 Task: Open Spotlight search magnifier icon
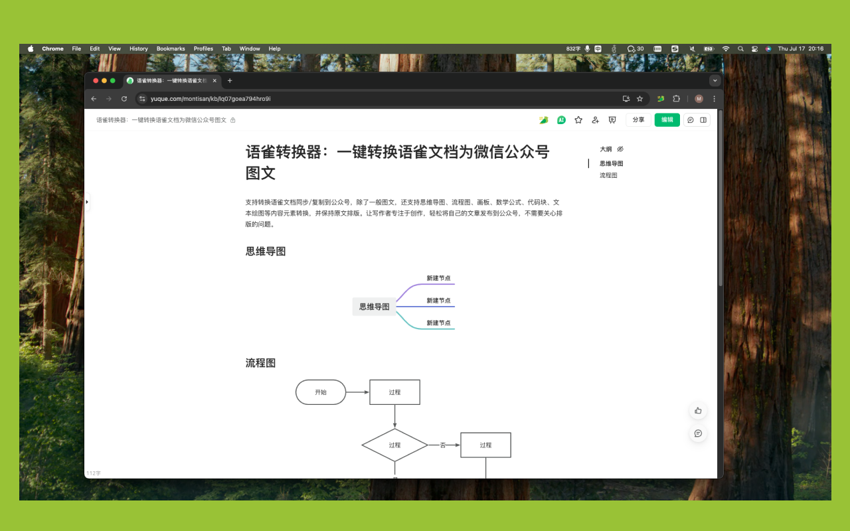(x=740, y=48)
